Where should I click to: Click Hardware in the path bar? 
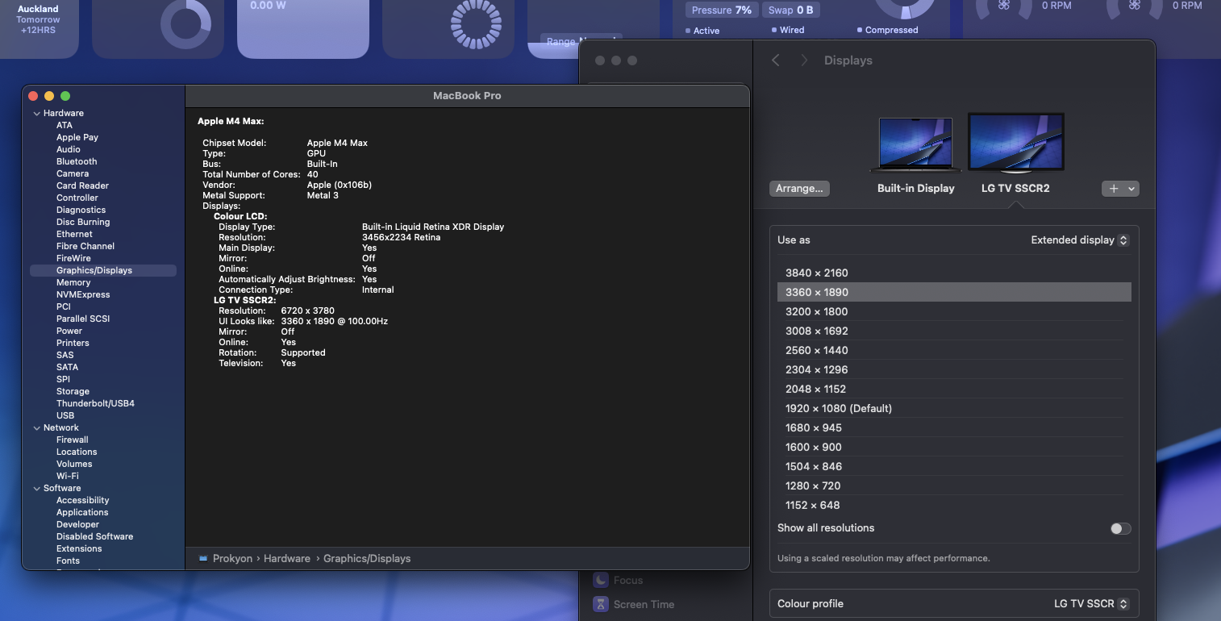click(287, 558)
